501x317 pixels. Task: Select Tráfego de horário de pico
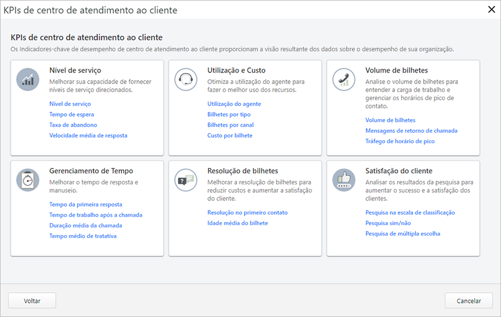coord(400,141)
